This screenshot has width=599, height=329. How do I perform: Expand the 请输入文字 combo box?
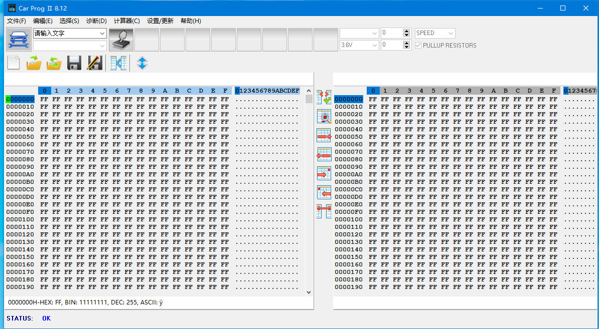coord(102,33)
